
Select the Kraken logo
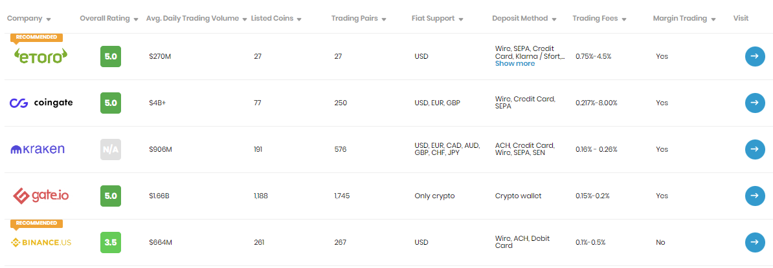pyautogui.click(x=38, y=149)
